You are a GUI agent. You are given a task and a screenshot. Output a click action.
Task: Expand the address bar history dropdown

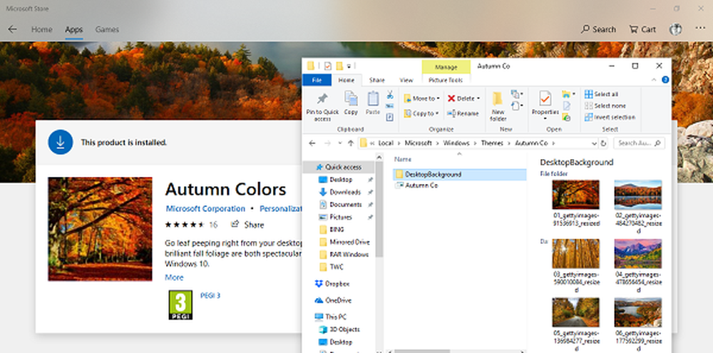(595, 143)
